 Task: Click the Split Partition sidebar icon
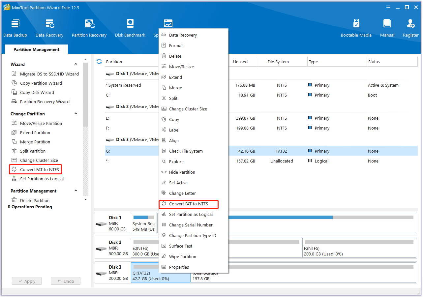pyautogui.click(x=14, y=151)
